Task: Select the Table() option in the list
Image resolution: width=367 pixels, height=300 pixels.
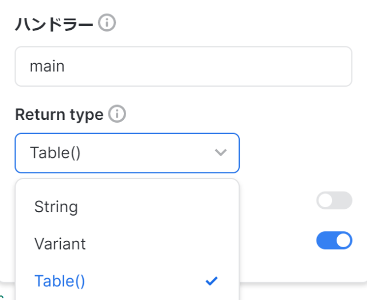Action: [60, 281]
